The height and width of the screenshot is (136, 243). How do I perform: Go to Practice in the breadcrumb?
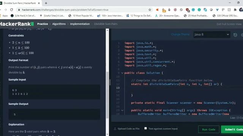click(x=43, y=24)
